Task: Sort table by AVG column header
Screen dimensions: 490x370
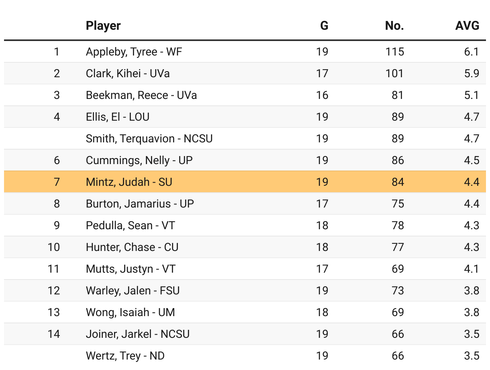Action: pyautogui.click(x=467, y=26)
